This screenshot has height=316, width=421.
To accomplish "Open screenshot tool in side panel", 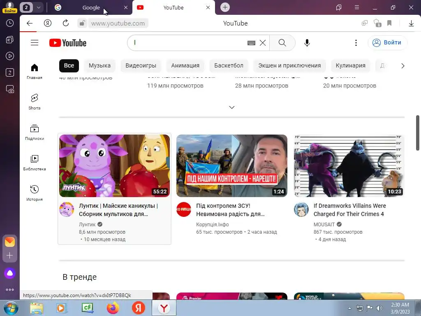I will tap(10, 89).
